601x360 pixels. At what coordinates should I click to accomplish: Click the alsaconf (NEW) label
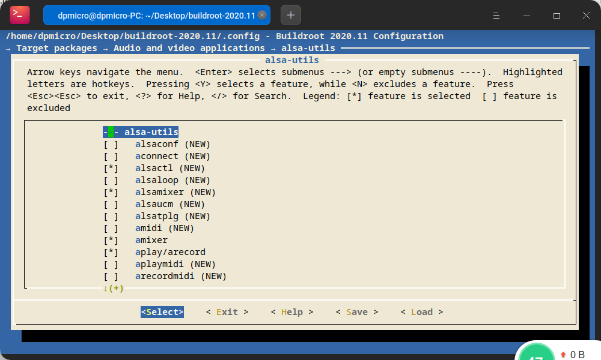(x=173, y=144)
